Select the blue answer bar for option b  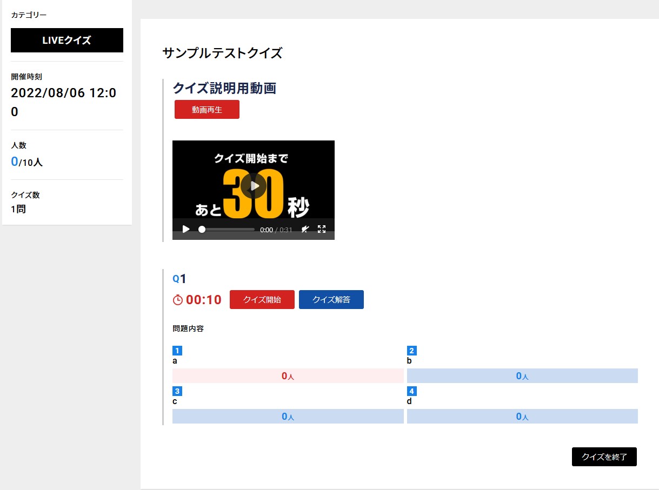pyautogui.click(x=522, y=375)
